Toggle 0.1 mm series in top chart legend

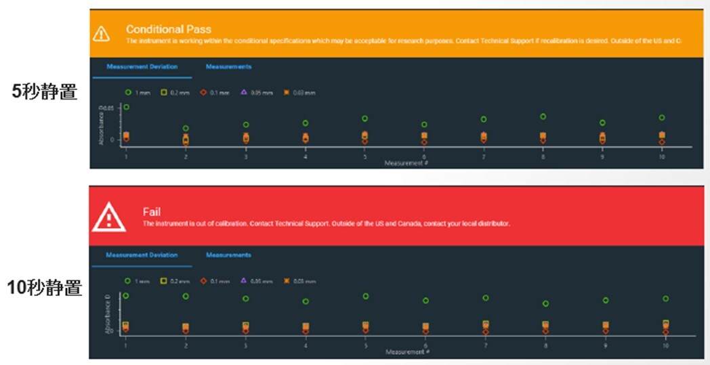click(212, 92)
